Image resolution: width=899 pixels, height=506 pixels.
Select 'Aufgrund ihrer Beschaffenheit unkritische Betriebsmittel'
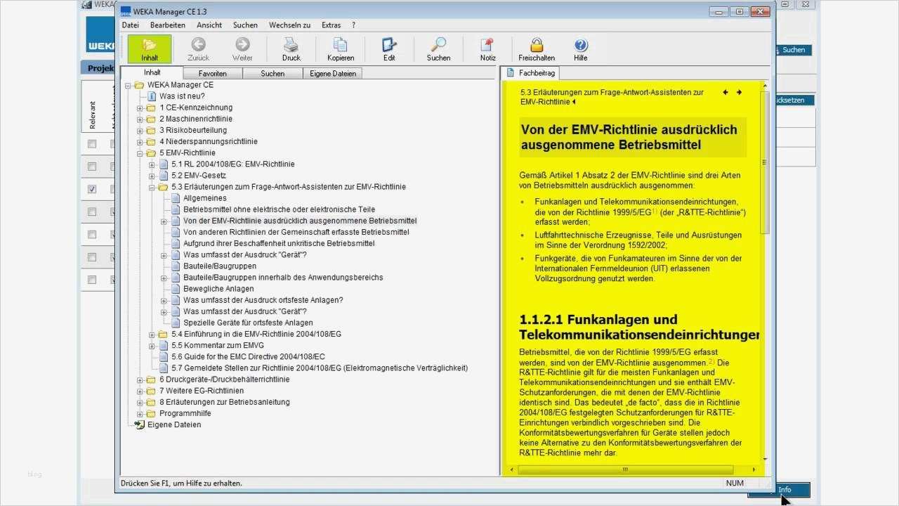279,243
